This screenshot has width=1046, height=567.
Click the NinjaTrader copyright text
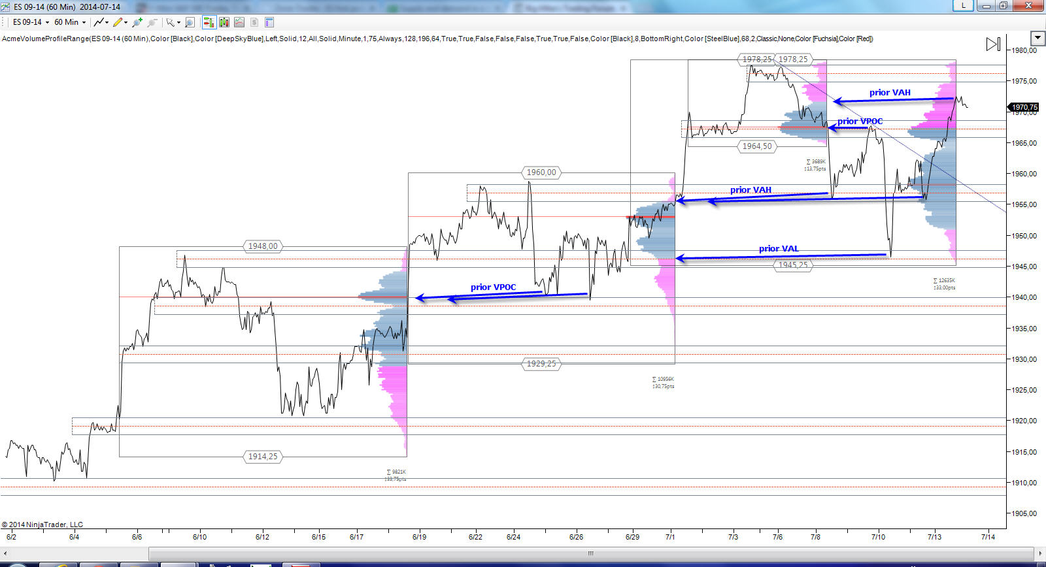tap(42, 525)
